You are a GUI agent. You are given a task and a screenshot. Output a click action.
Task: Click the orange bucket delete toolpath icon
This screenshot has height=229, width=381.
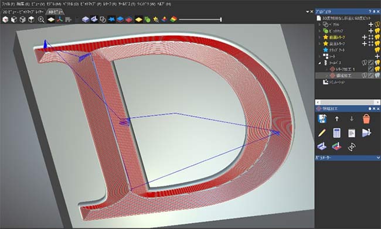pos(366,119)
